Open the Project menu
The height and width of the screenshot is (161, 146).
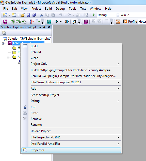point(36,9)
